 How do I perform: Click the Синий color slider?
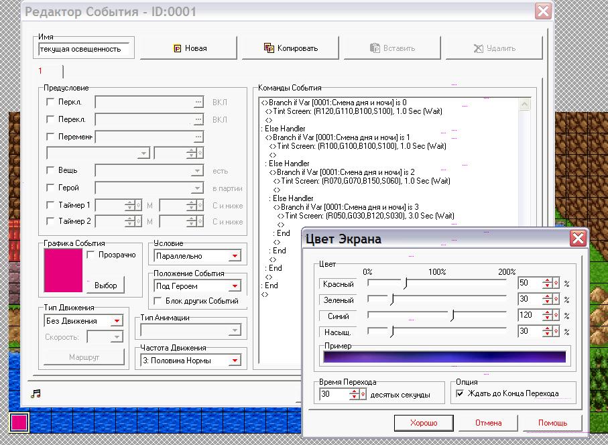point(454,316)
